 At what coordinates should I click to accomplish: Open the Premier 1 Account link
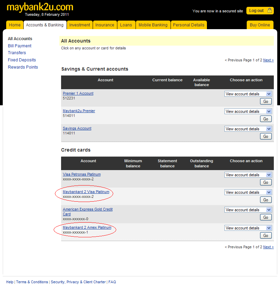tap(78, 93)
